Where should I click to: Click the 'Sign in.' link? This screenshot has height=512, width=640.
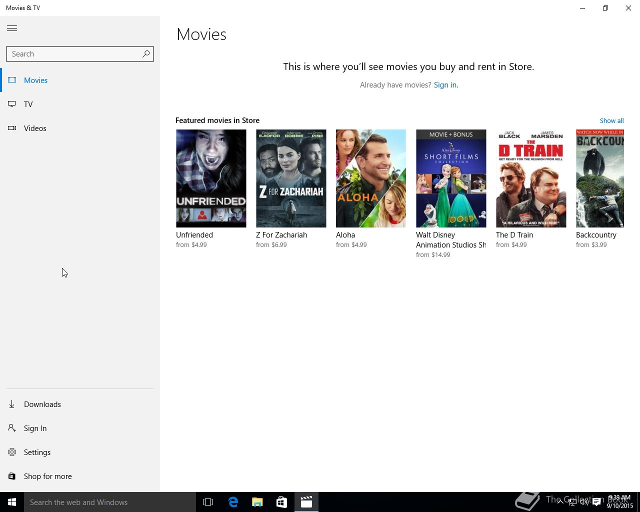pos(445,85)
